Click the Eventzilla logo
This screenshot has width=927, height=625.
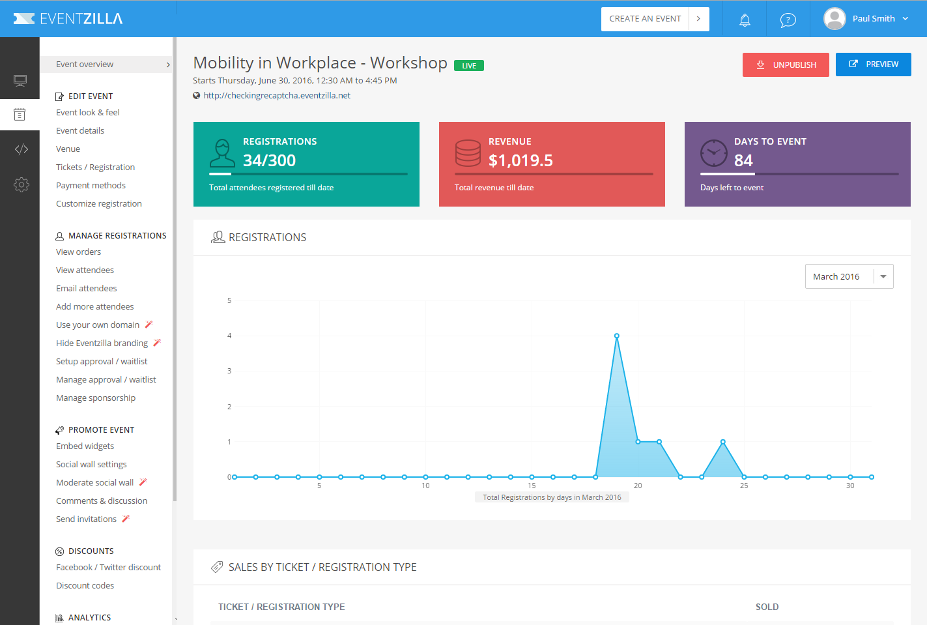(x=68, y=19)
